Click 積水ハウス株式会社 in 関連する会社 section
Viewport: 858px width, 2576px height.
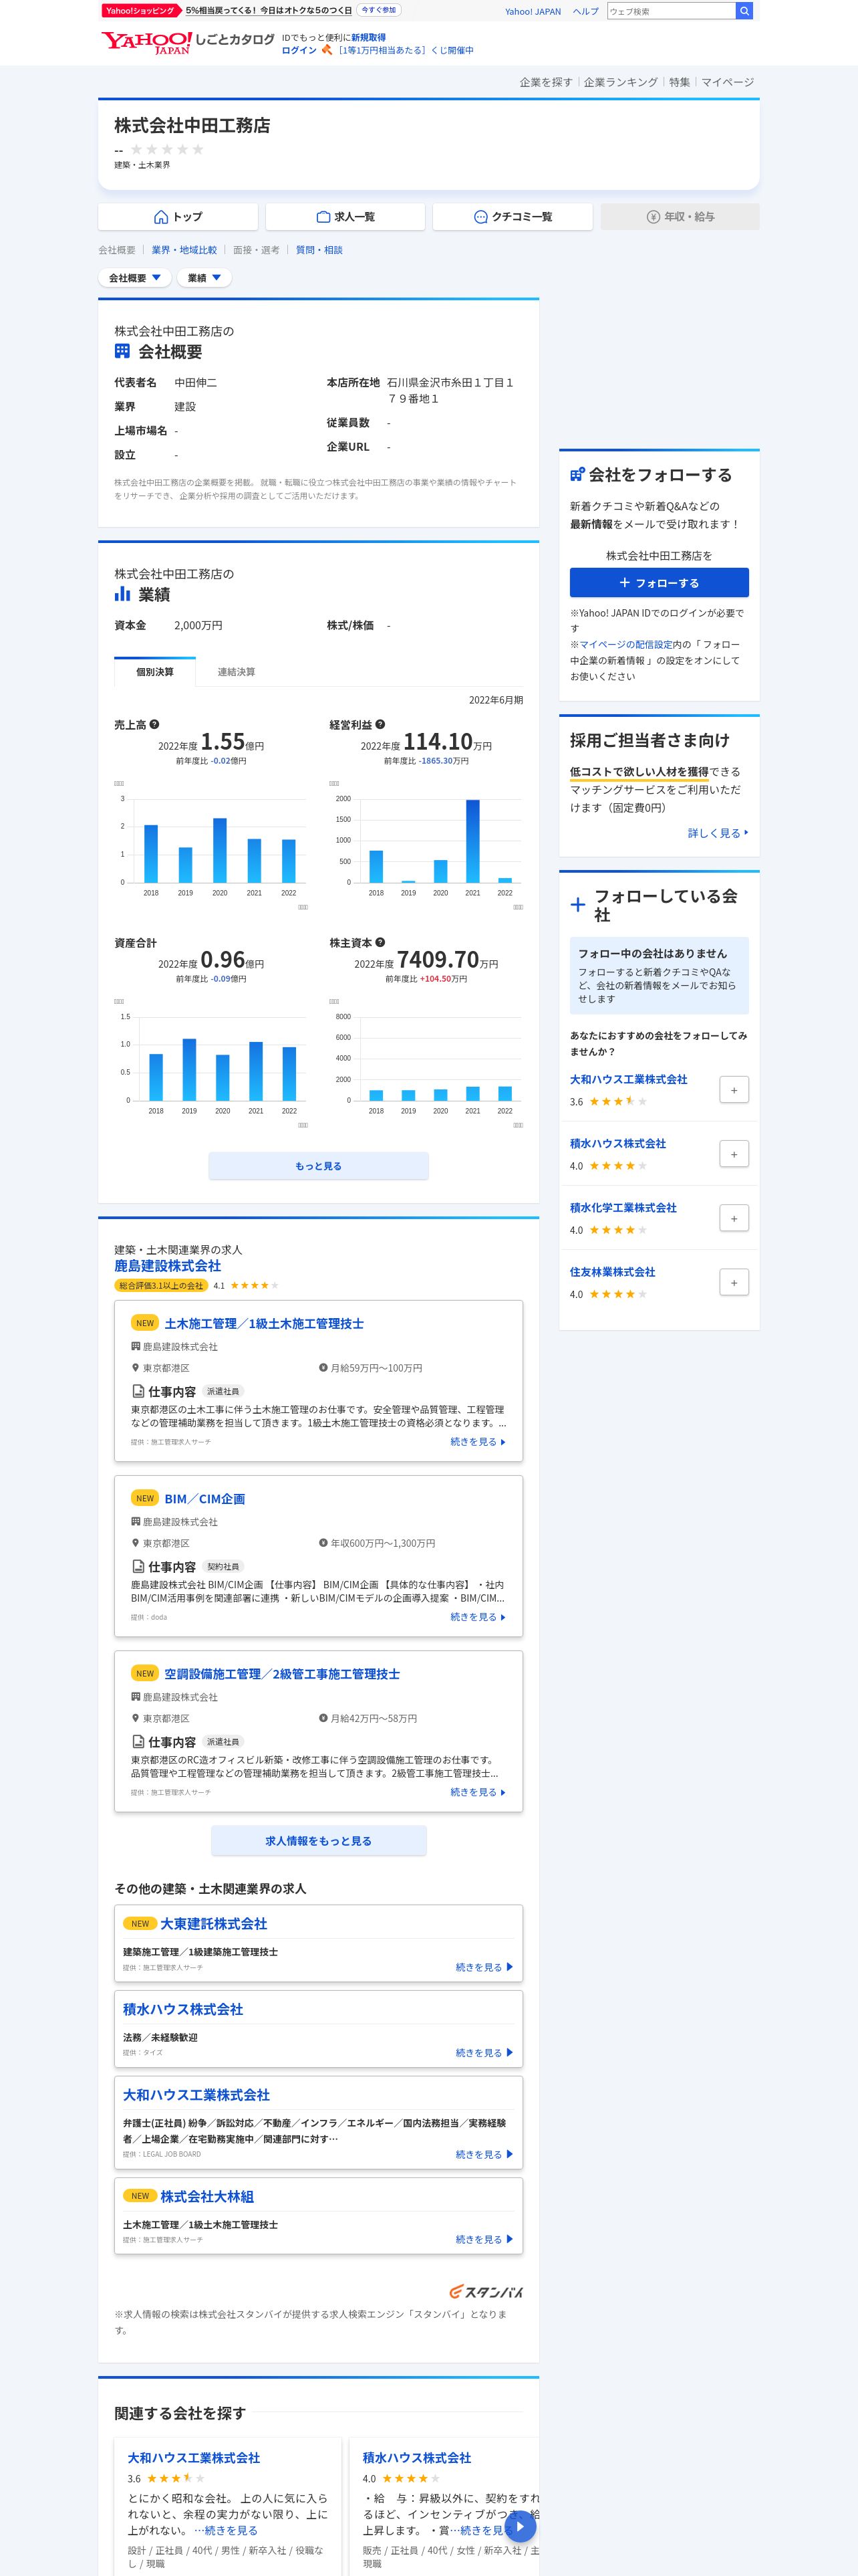tap(416, 2457)
